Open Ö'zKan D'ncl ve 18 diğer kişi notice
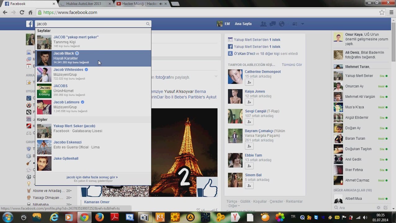The height and width of the screenshot is (223, 396). pos(266,54)
